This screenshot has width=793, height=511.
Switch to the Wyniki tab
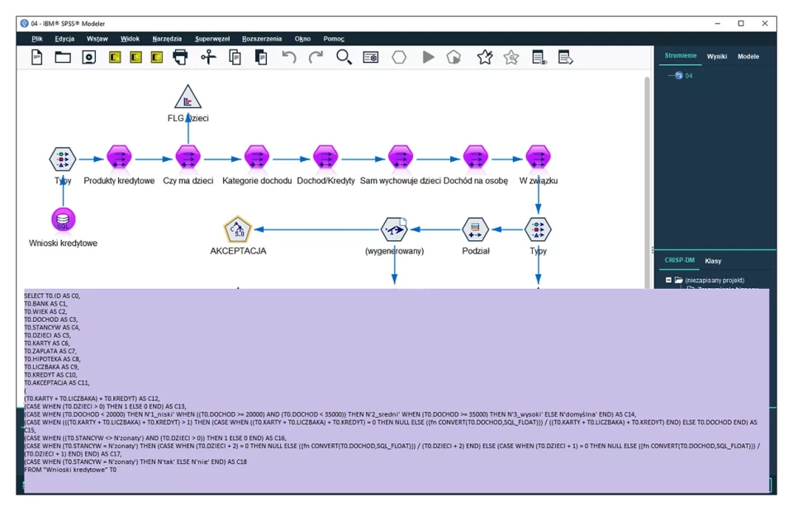point(716,57)
